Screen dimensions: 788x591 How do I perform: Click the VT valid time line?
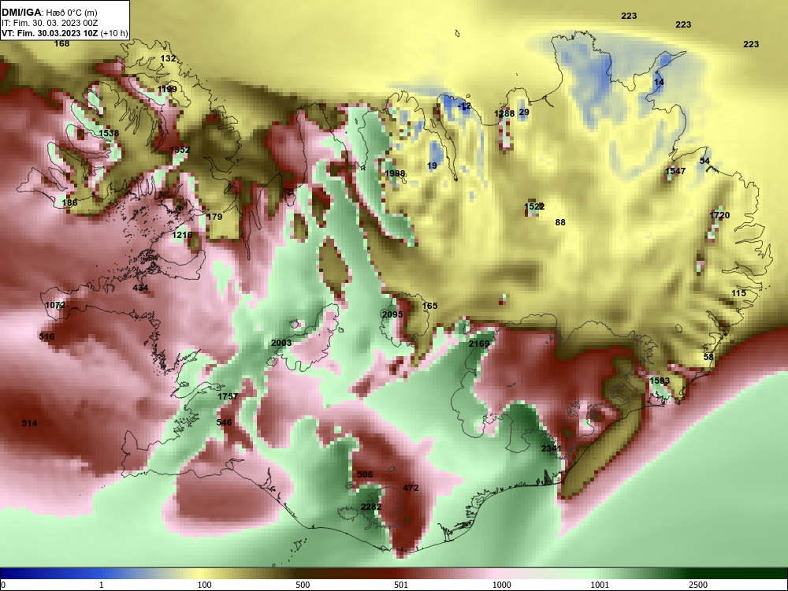(65, 34)
